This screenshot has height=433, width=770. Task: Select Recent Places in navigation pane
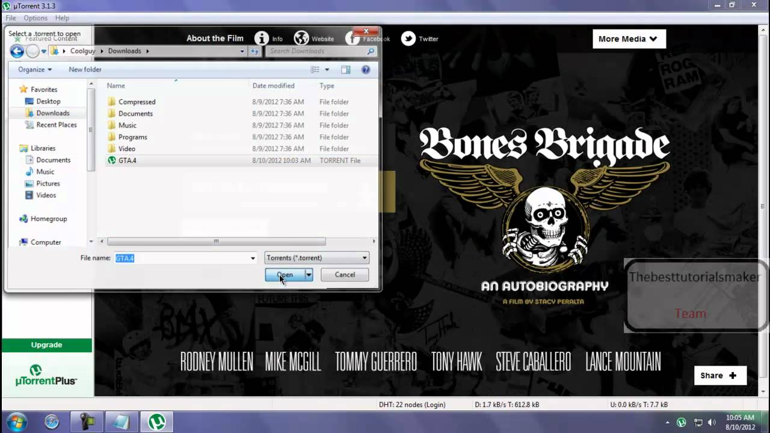pyautogui.click(x=56, y=125)
